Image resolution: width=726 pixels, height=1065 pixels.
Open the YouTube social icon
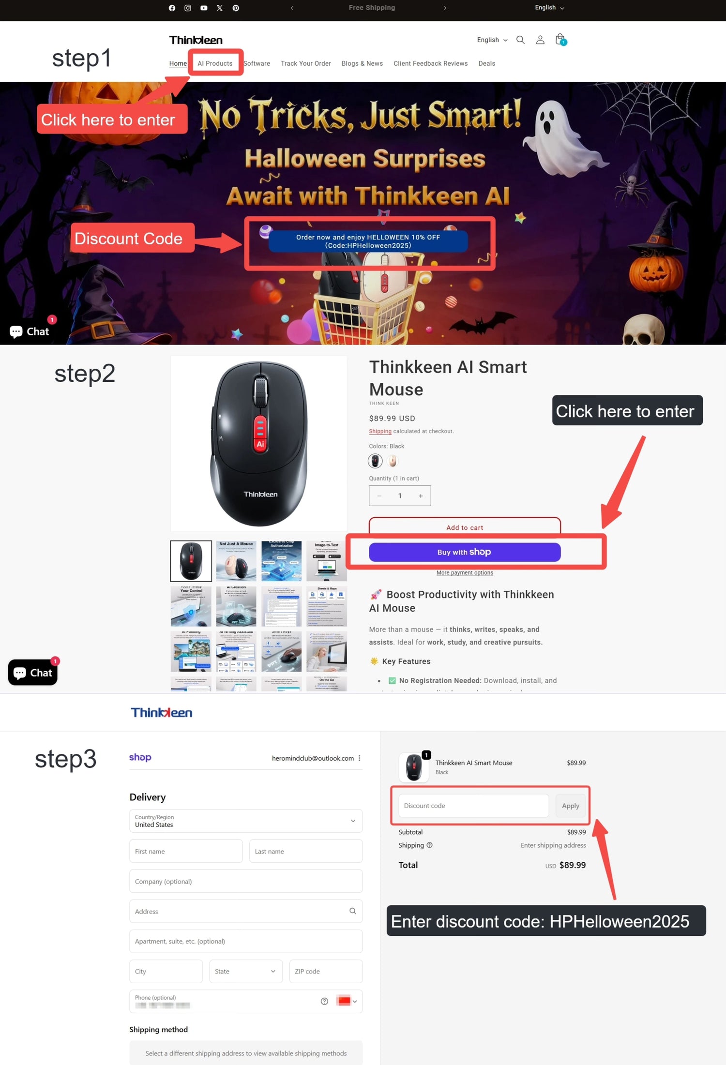tap(204, 8)
